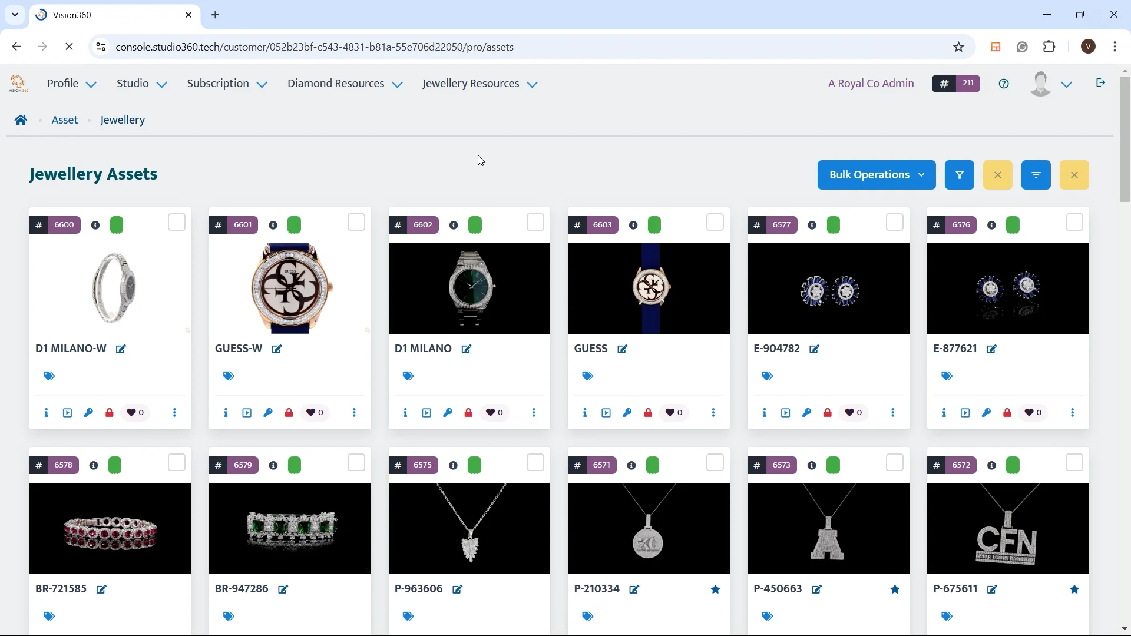Click the edit pencil next to D1 MILANO-W
This screenshot has height=636, width=1131.
121,349
